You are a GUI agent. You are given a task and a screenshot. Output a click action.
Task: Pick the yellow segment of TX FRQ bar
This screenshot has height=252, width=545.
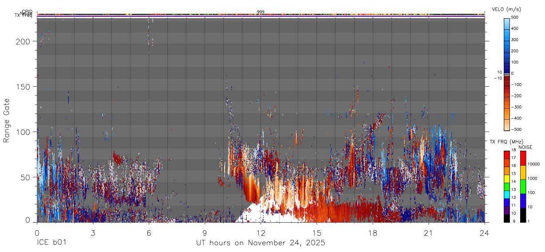coord(507,179)
